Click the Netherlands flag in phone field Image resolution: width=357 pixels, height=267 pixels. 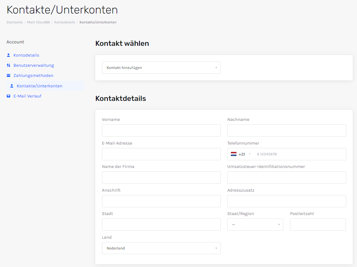click(x=234, y=154)
